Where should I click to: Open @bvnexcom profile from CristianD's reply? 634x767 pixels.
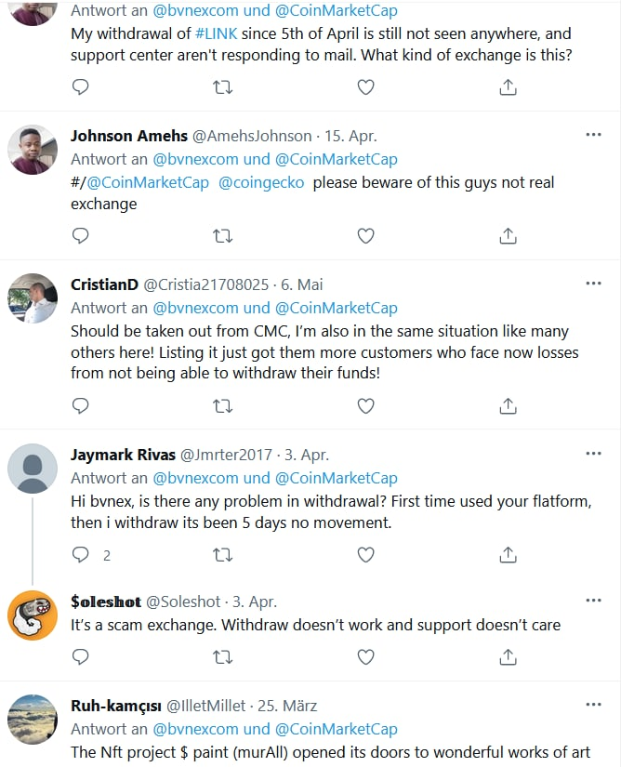(x=196, y=308)
